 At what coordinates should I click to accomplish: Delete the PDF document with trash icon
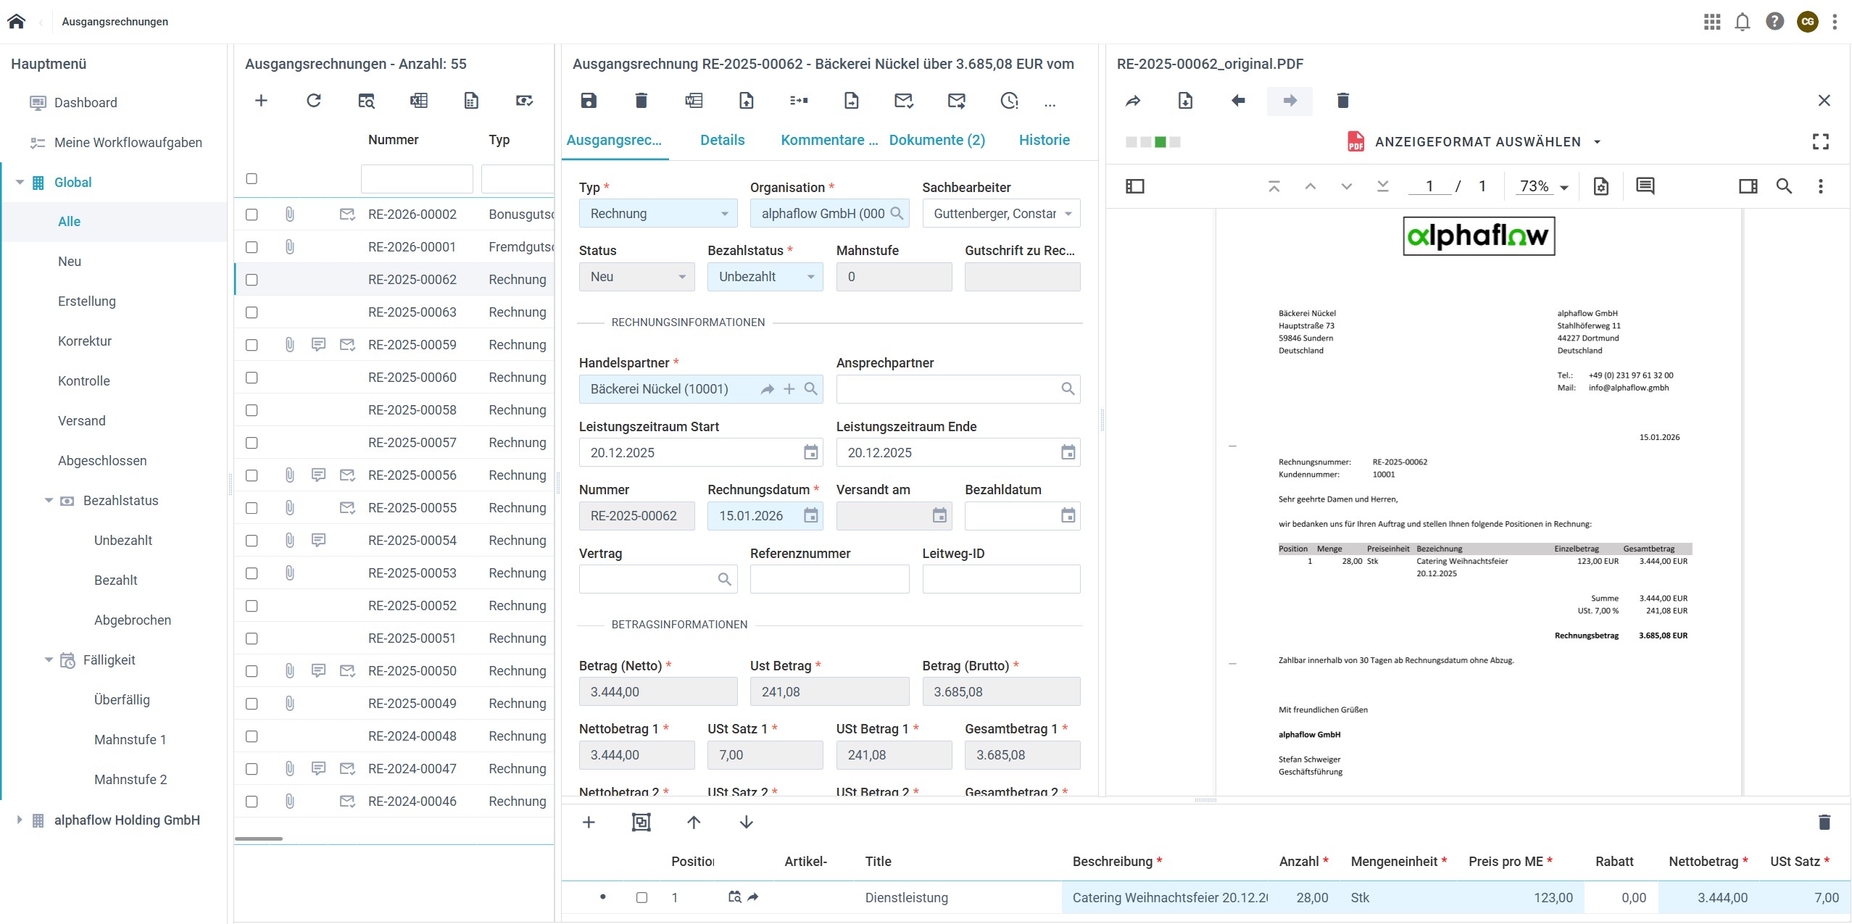pyautogui.click(x=1342, y=101)
